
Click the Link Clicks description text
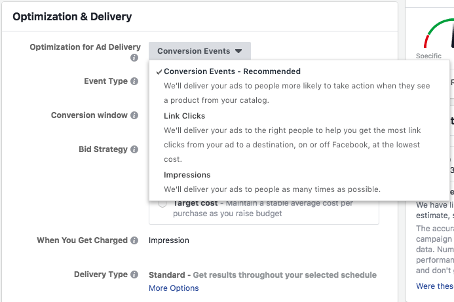(292, 145)
